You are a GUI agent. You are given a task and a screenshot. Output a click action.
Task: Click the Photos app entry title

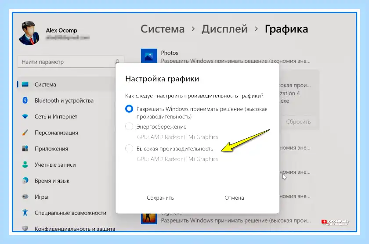[170, 53]
